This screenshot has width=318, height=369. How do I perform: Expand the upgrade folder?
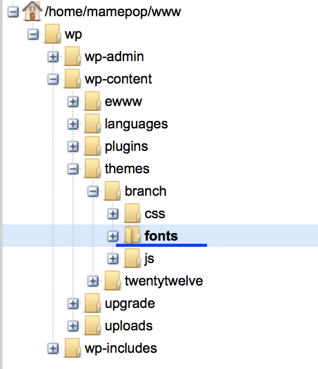(x=73, y=304)
